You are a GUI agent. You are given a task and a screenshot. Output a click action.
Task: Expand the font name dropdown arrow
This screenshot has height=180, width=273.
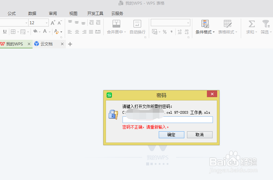tap(26, 23)
